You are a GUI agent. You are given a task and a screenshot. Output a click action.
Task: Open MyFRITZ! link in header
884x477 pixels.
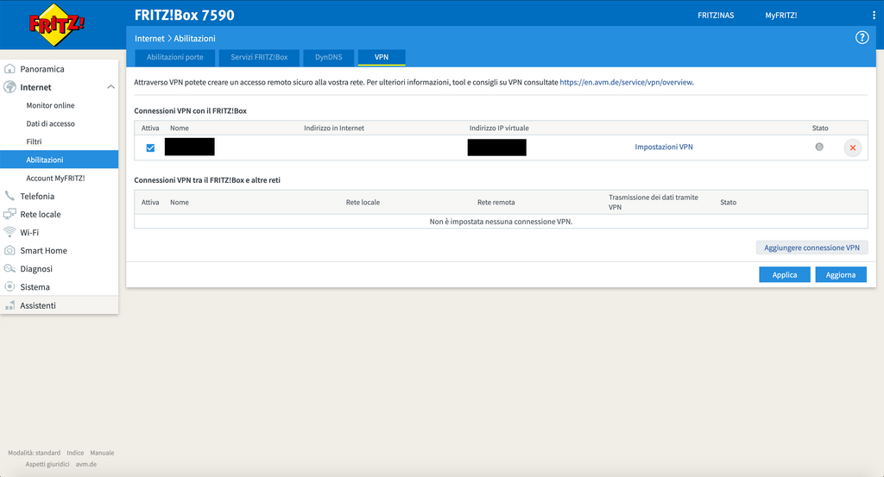pyautogui.click(x=780, y=16)
